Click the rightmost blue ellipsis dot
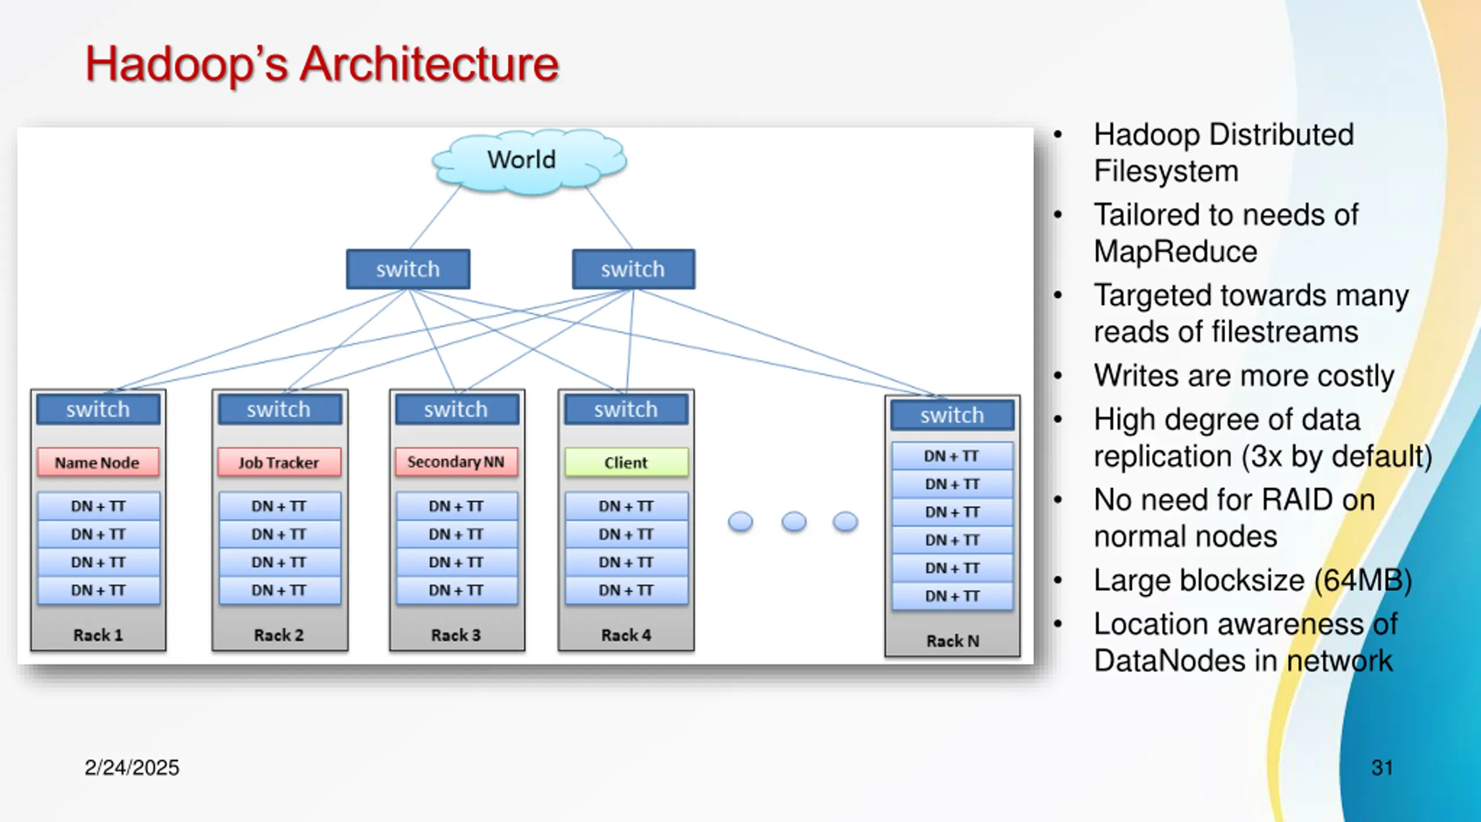The height and width of the screenshot is (822, 1481). pyautogui.click(x=845, y=521)
